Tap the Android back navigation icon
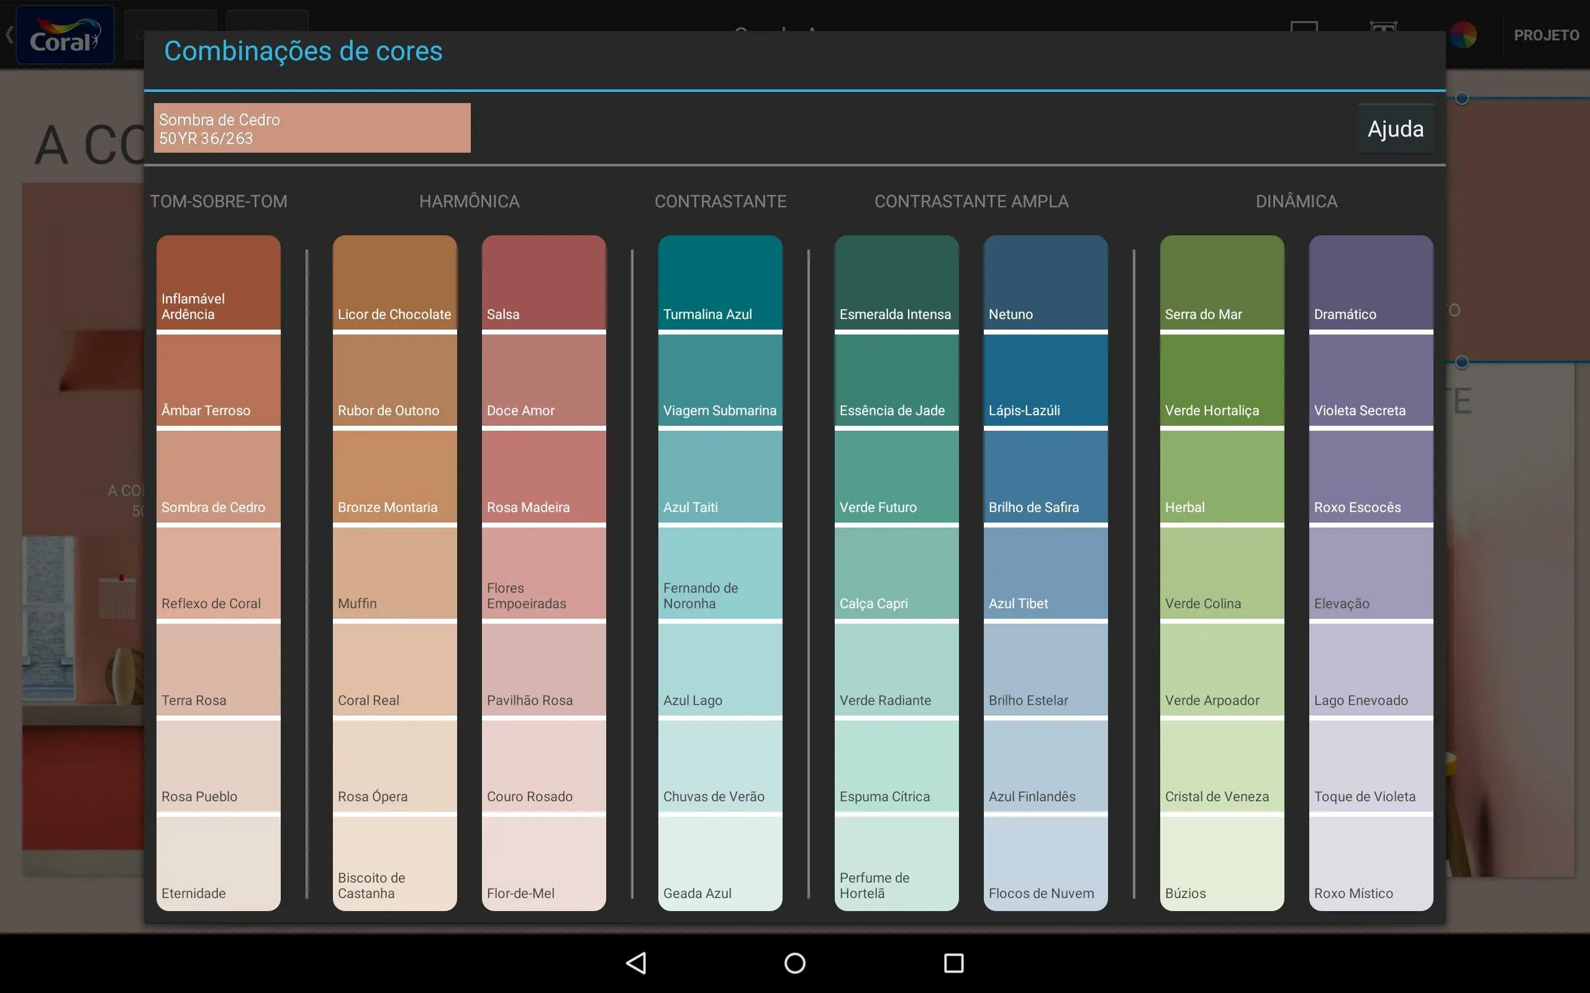The image size is (1590, 993). point(636,963)
